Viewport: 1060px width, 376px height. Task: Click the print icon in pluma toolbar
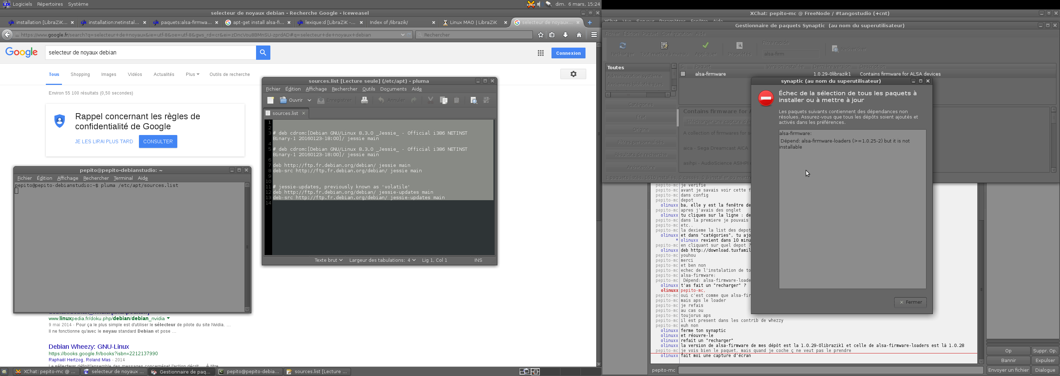point(364,100)
